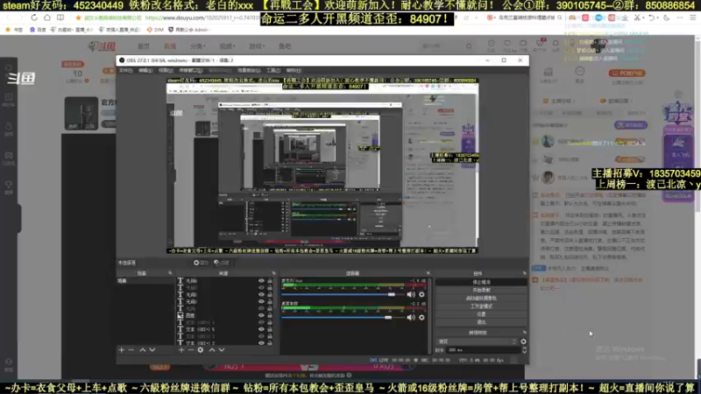Viewport: 701px width, 394px height.
Task: Open the 麦克风/Aux audio settings gear
Action: tap(421, 294)
